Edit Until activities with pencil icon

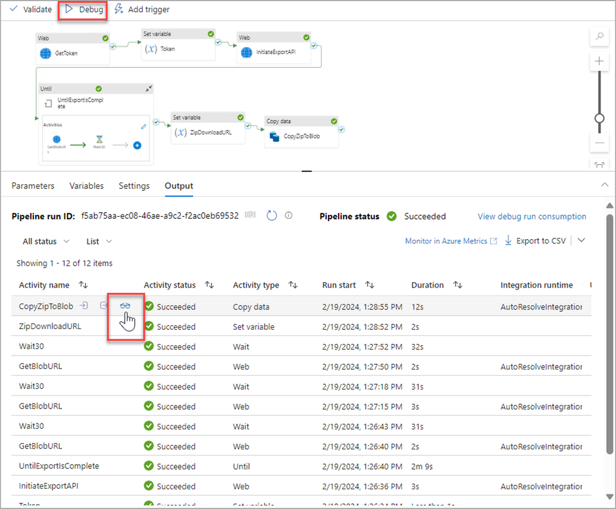(x=144, y=126)
